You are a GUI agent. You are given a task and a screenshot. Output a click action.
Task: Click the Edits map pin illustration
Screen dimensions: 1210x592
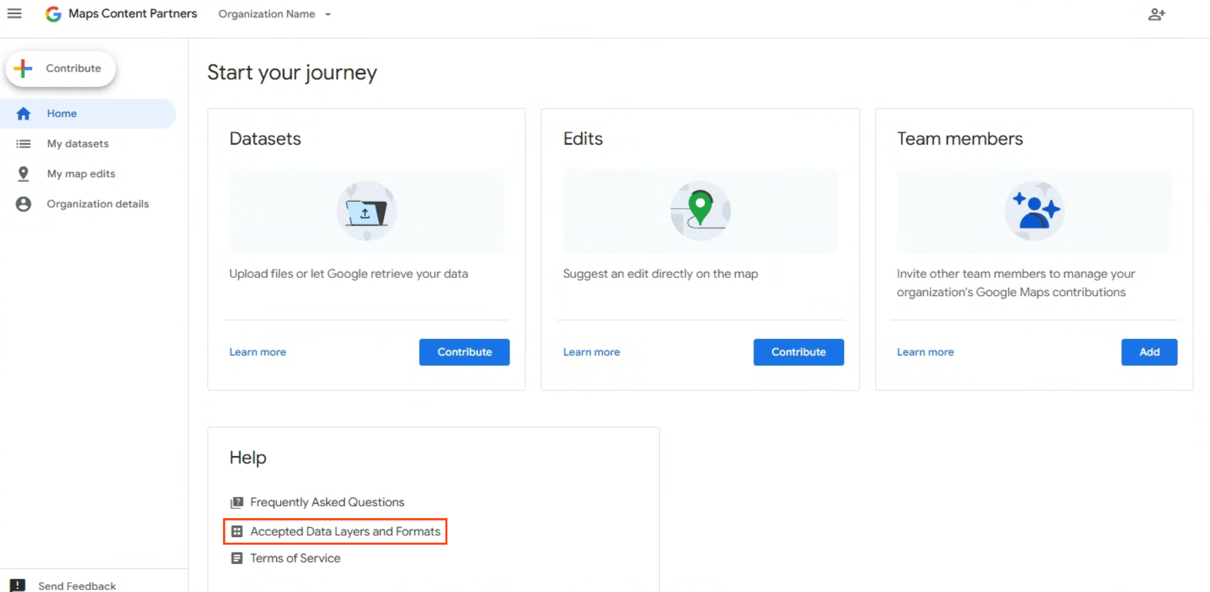tap(701, 210)
